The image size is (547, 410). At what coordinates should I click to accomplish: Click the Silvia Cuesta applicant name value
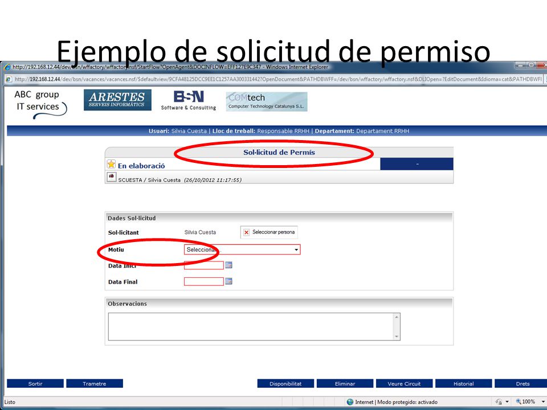click(x=200, y=232)
